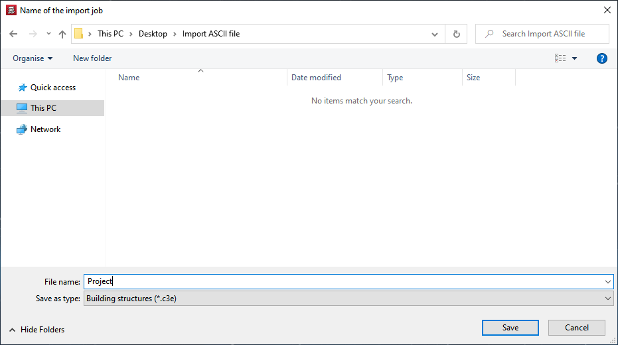Click the Back navigation arrow
The width and height of the screenshot is (618, 345).
[x=13, y=34]
